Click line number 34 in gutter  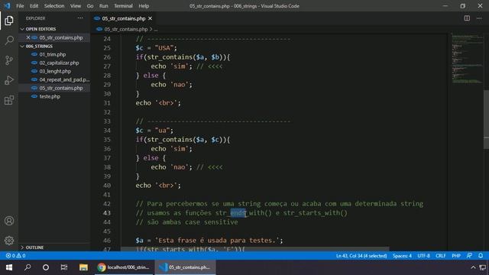pyautogui.click(x=107, y=131)
